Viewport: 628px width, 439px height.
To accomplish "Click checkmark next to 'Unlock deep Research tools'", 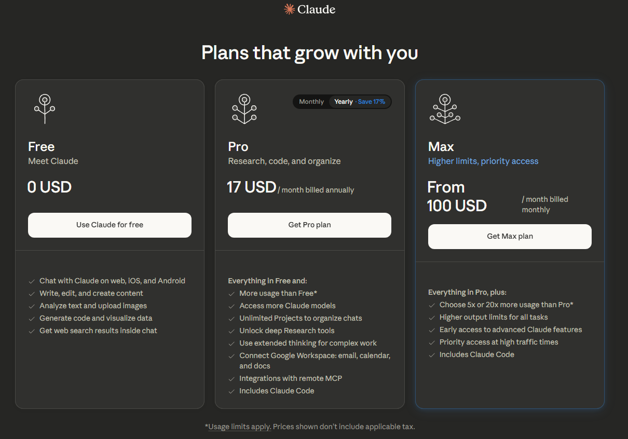I will click(x=232, y=331).
